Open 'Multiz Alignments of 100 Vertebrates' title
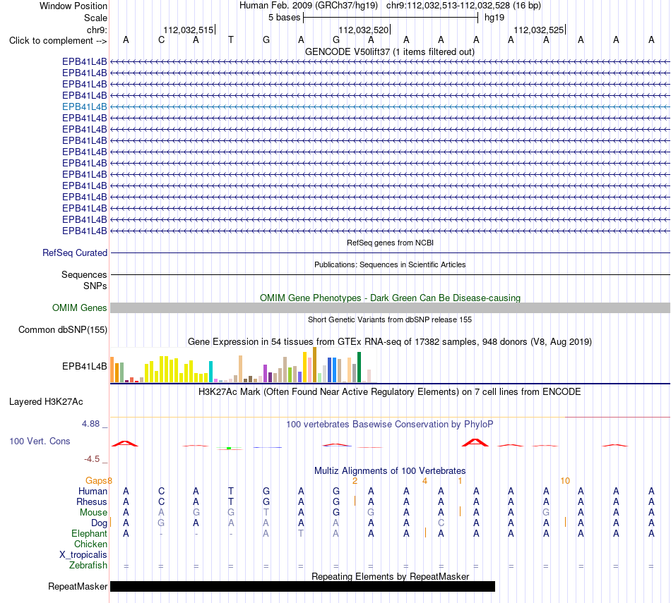 coord(390,471)
